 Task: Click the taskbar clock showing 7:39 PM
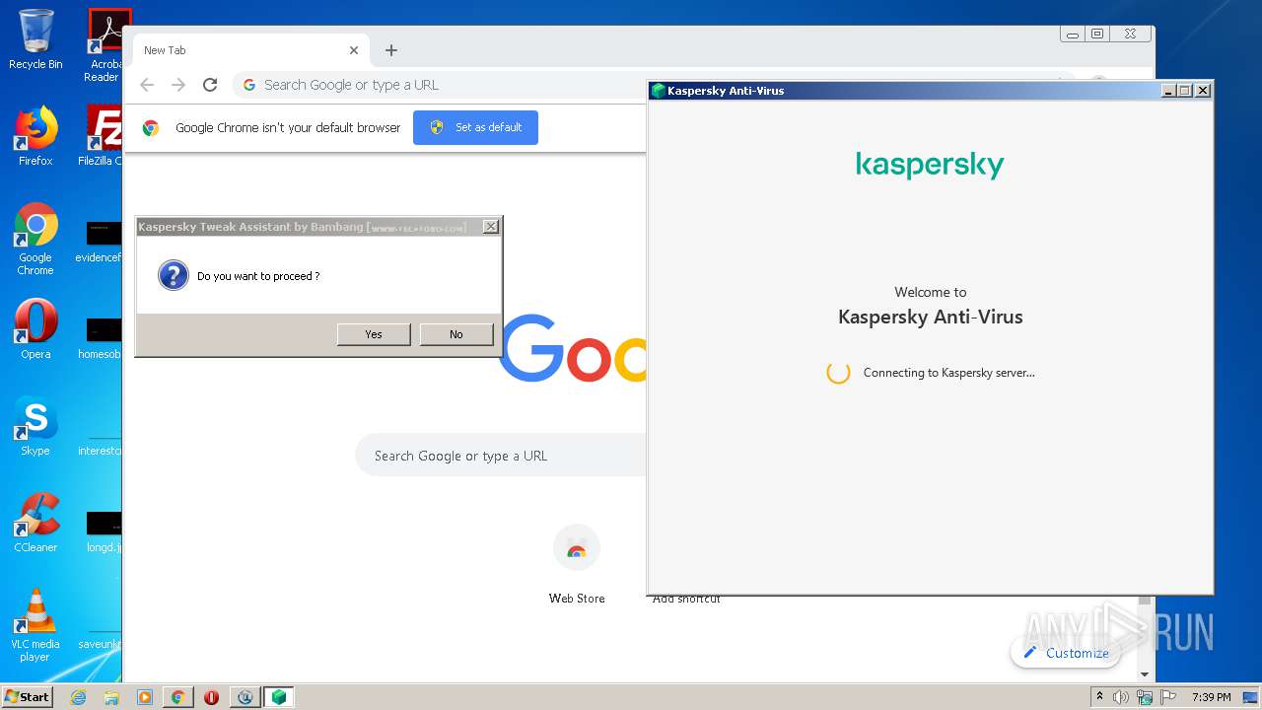click(x=1211, y=697)
